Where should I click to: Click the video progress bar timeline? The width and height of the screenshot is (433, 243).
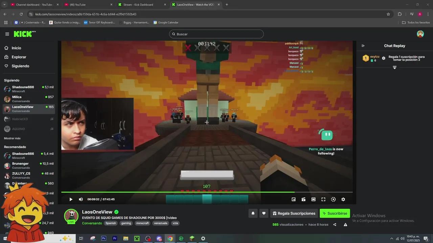click(207, 192)
